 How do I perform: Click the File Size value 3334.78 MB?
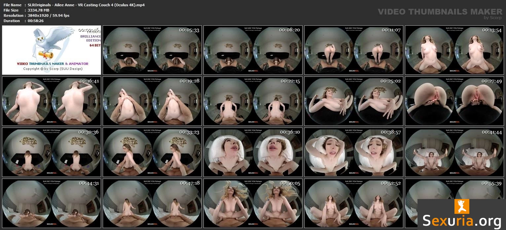click(x=39, y=10)
